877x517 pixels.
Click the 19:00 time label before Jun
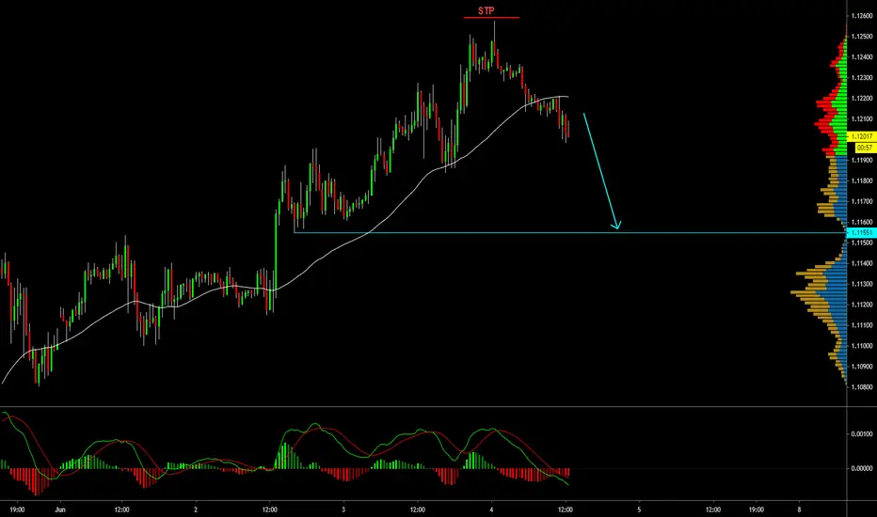tap(17, 509)
